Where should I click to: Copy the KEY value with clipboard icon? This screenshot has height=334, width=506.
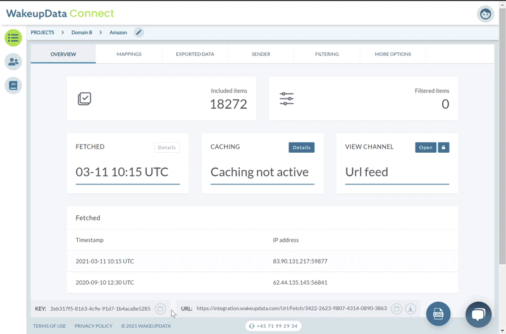pyautogui.click(x=160, y=309)
